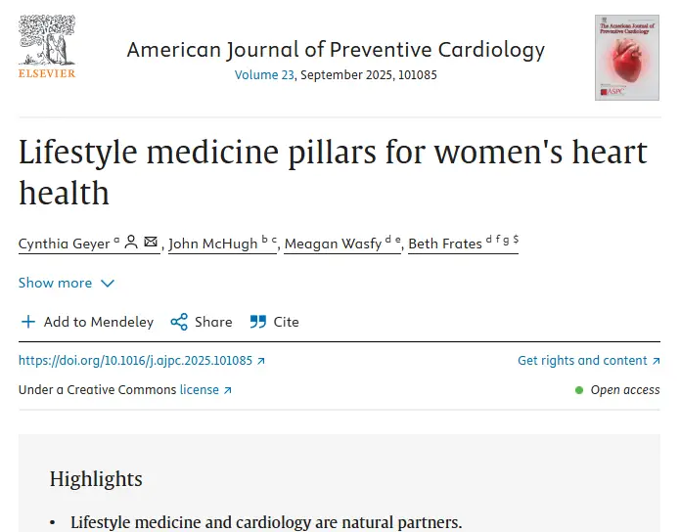The width and height of the screenshot is (680, 532).
Task: Click the arrow icon after Get rights and content
Action: (x=656, y=361)
